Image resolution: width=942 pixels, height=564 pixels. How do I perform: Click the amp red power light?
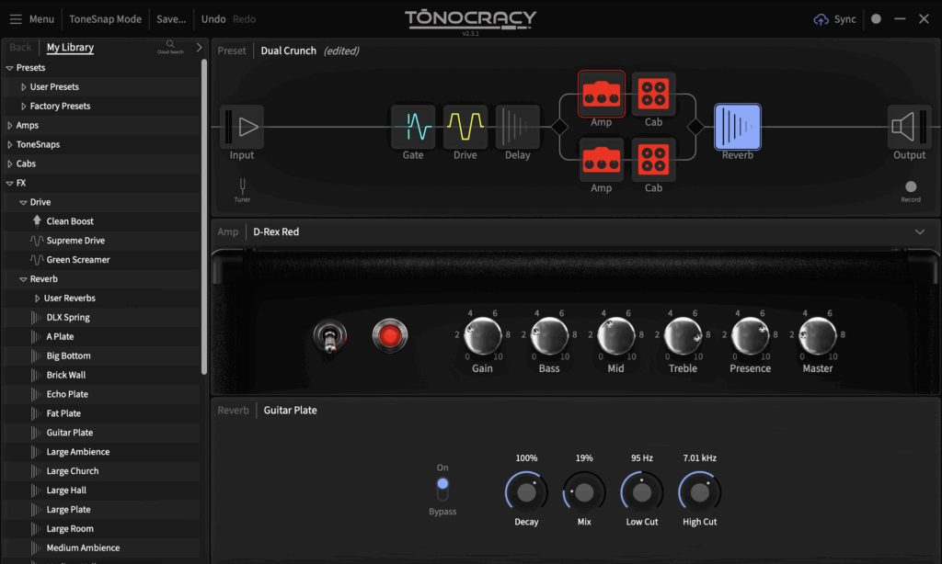pyautogui.click(x=390, y=335)
